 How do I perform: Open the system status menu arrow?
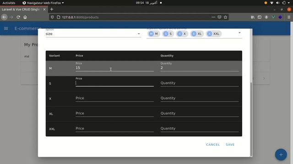coord(289,3)
